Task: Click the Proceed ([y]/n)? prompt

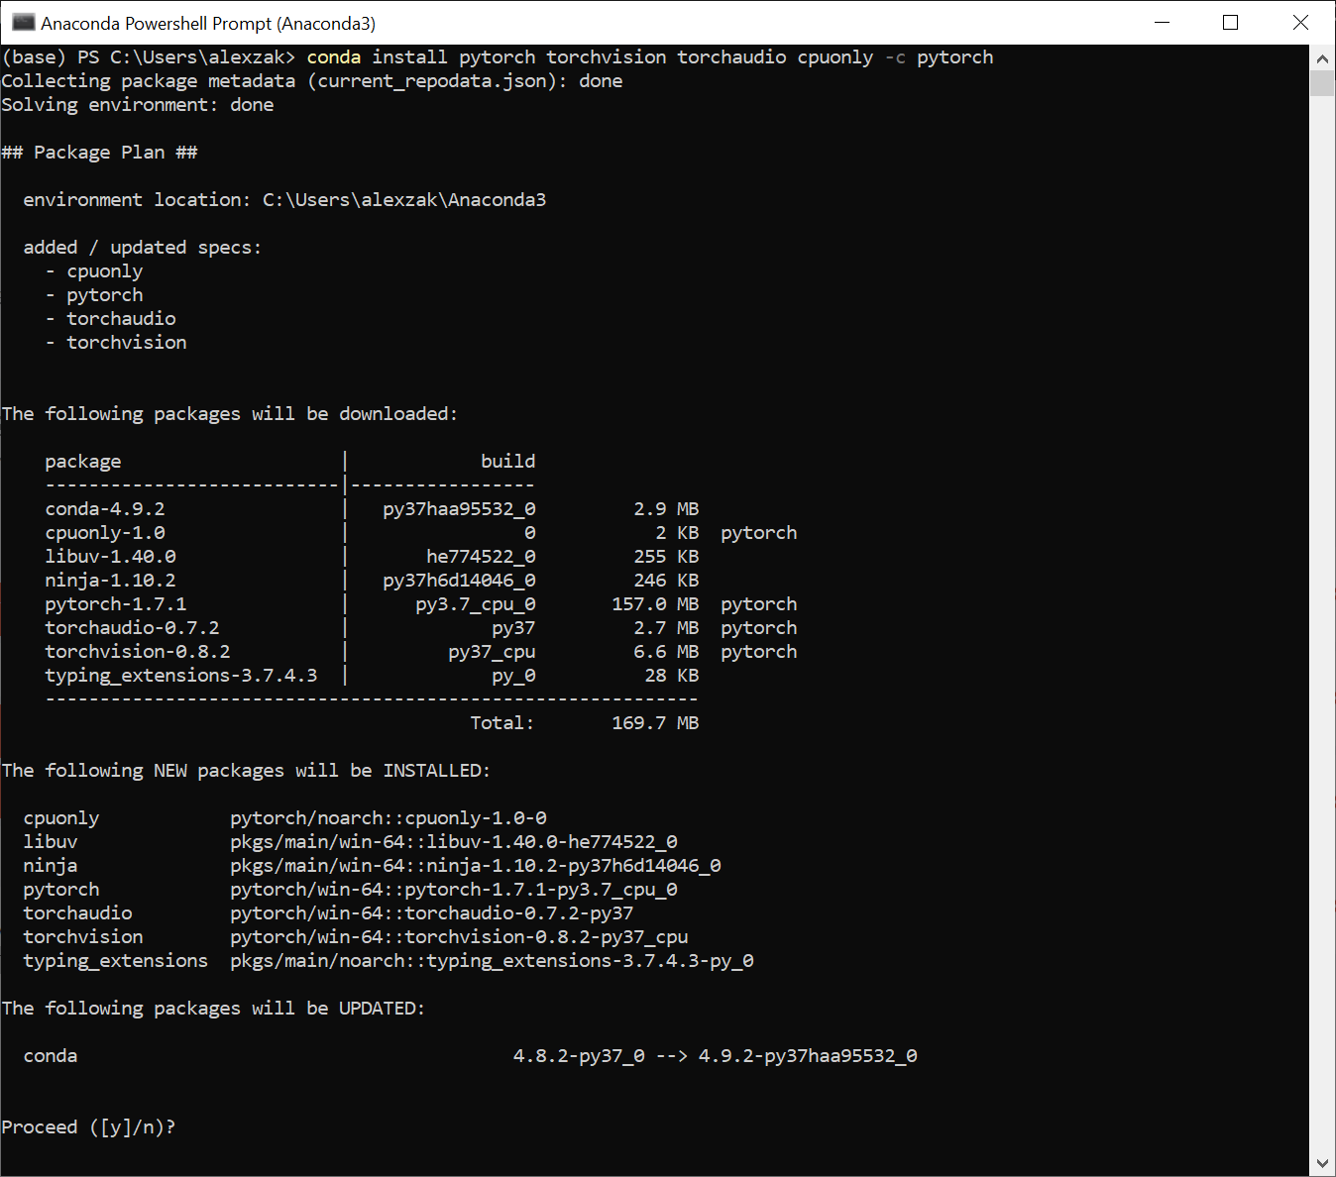Action: coord(88,1126)
